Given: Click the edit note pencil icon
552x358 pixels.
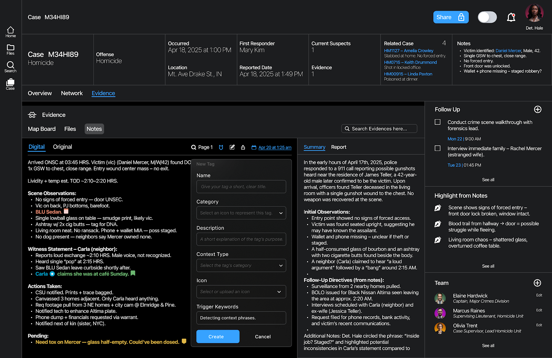Looking at the screenshot, I should [x=232, y=147].
